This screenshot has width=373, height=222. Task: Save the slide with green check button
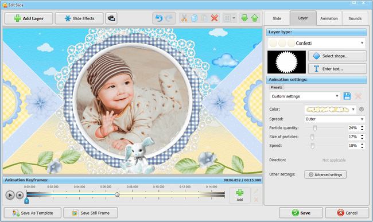(x=301, y=213)
